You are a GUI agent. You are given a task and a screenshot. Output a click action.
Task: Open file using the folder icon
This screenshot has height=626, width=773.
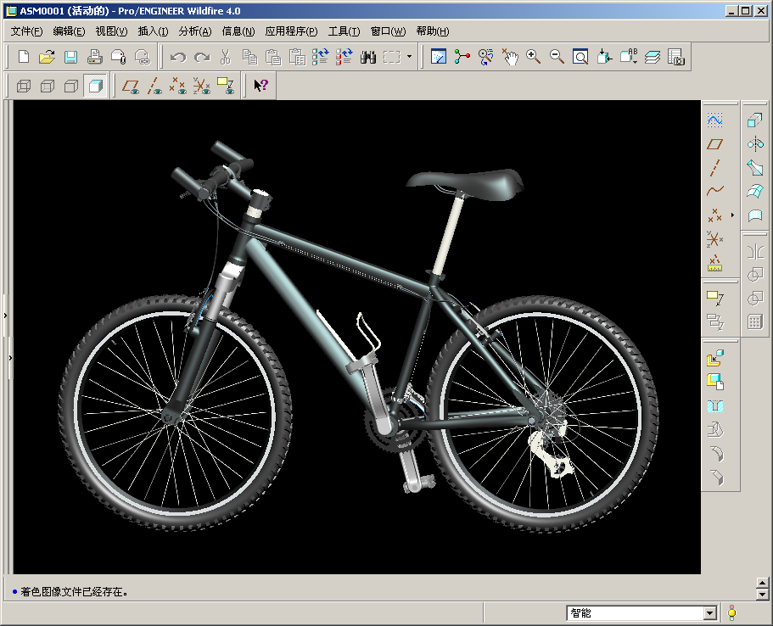pyautogui.click(x=47, y=57)
